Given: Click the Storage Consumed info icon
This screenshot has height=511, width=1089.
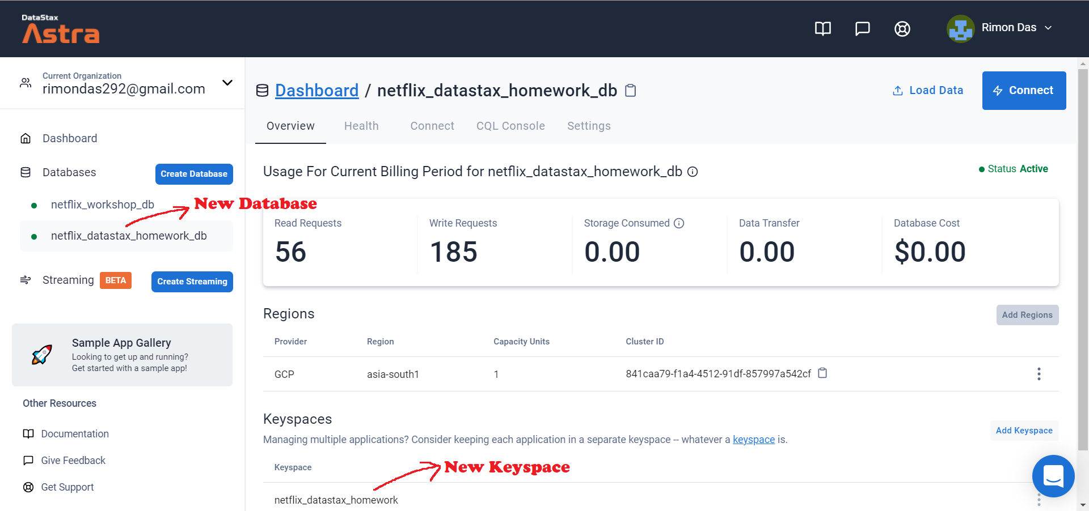Looking at the screenshot, I should point(679,223).
